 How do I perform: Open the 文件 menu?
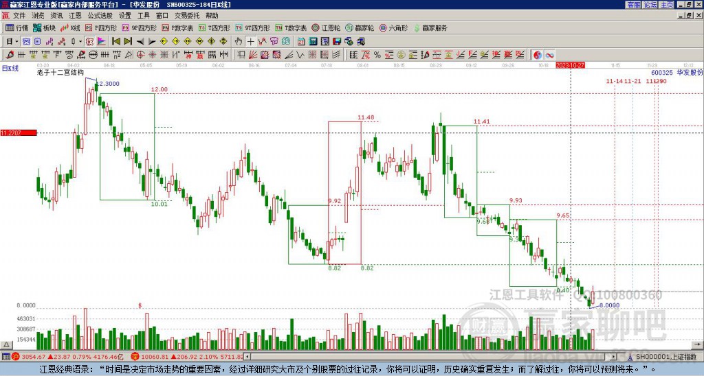coord(19,16)
